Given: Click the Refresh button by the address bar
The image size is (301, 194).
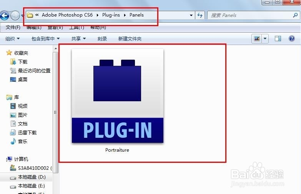Looking at the screenshot, I should 200,15.
